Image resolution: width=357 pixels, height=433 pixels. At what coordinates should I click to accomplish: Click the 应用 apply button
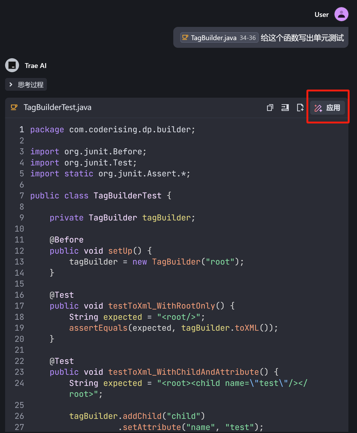tap(328, 108)
